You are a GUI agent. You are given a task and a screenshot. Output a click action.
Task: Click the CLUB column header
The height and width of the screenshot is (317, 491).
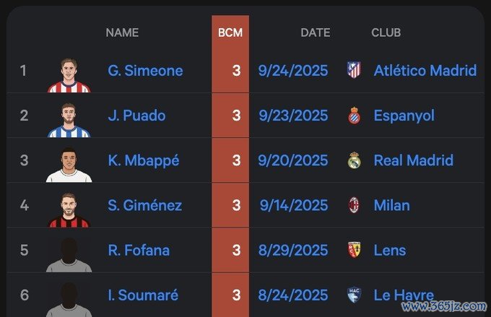[x=386, y=32]
